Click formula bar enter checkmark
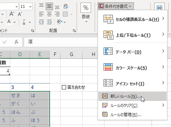Viewport: 171px width, 127px height. pyautogui.click(x=5, y=42)
